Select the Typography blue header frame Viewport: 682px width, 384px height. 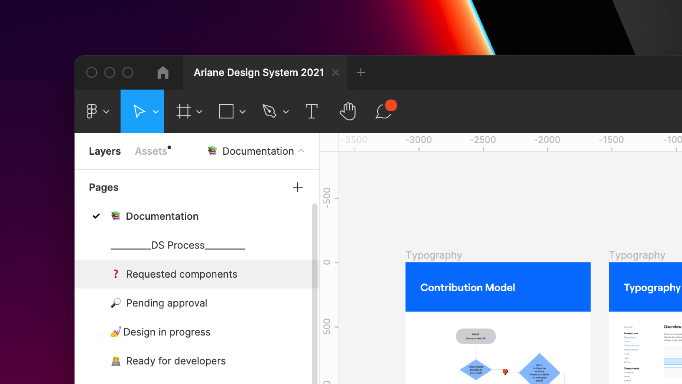click(x=645, y=287)
